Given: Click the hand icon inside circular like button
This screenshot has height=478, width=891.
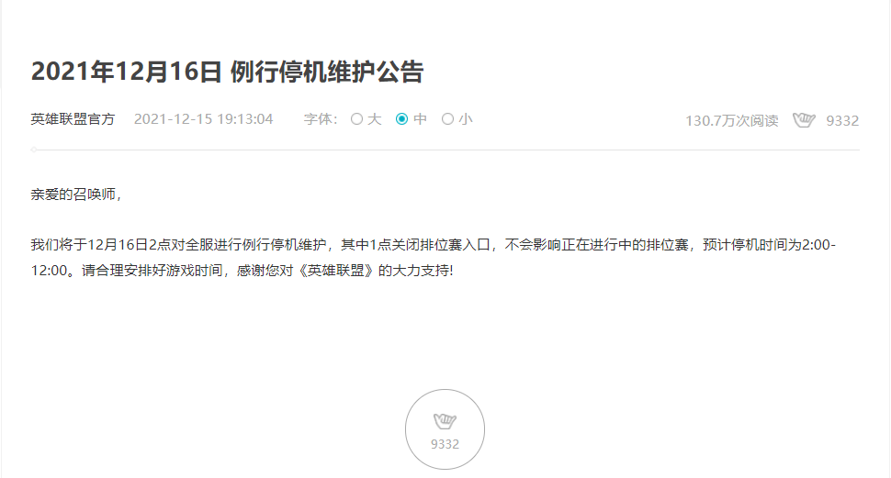Looking at the screenshot, I should point(445,421).
